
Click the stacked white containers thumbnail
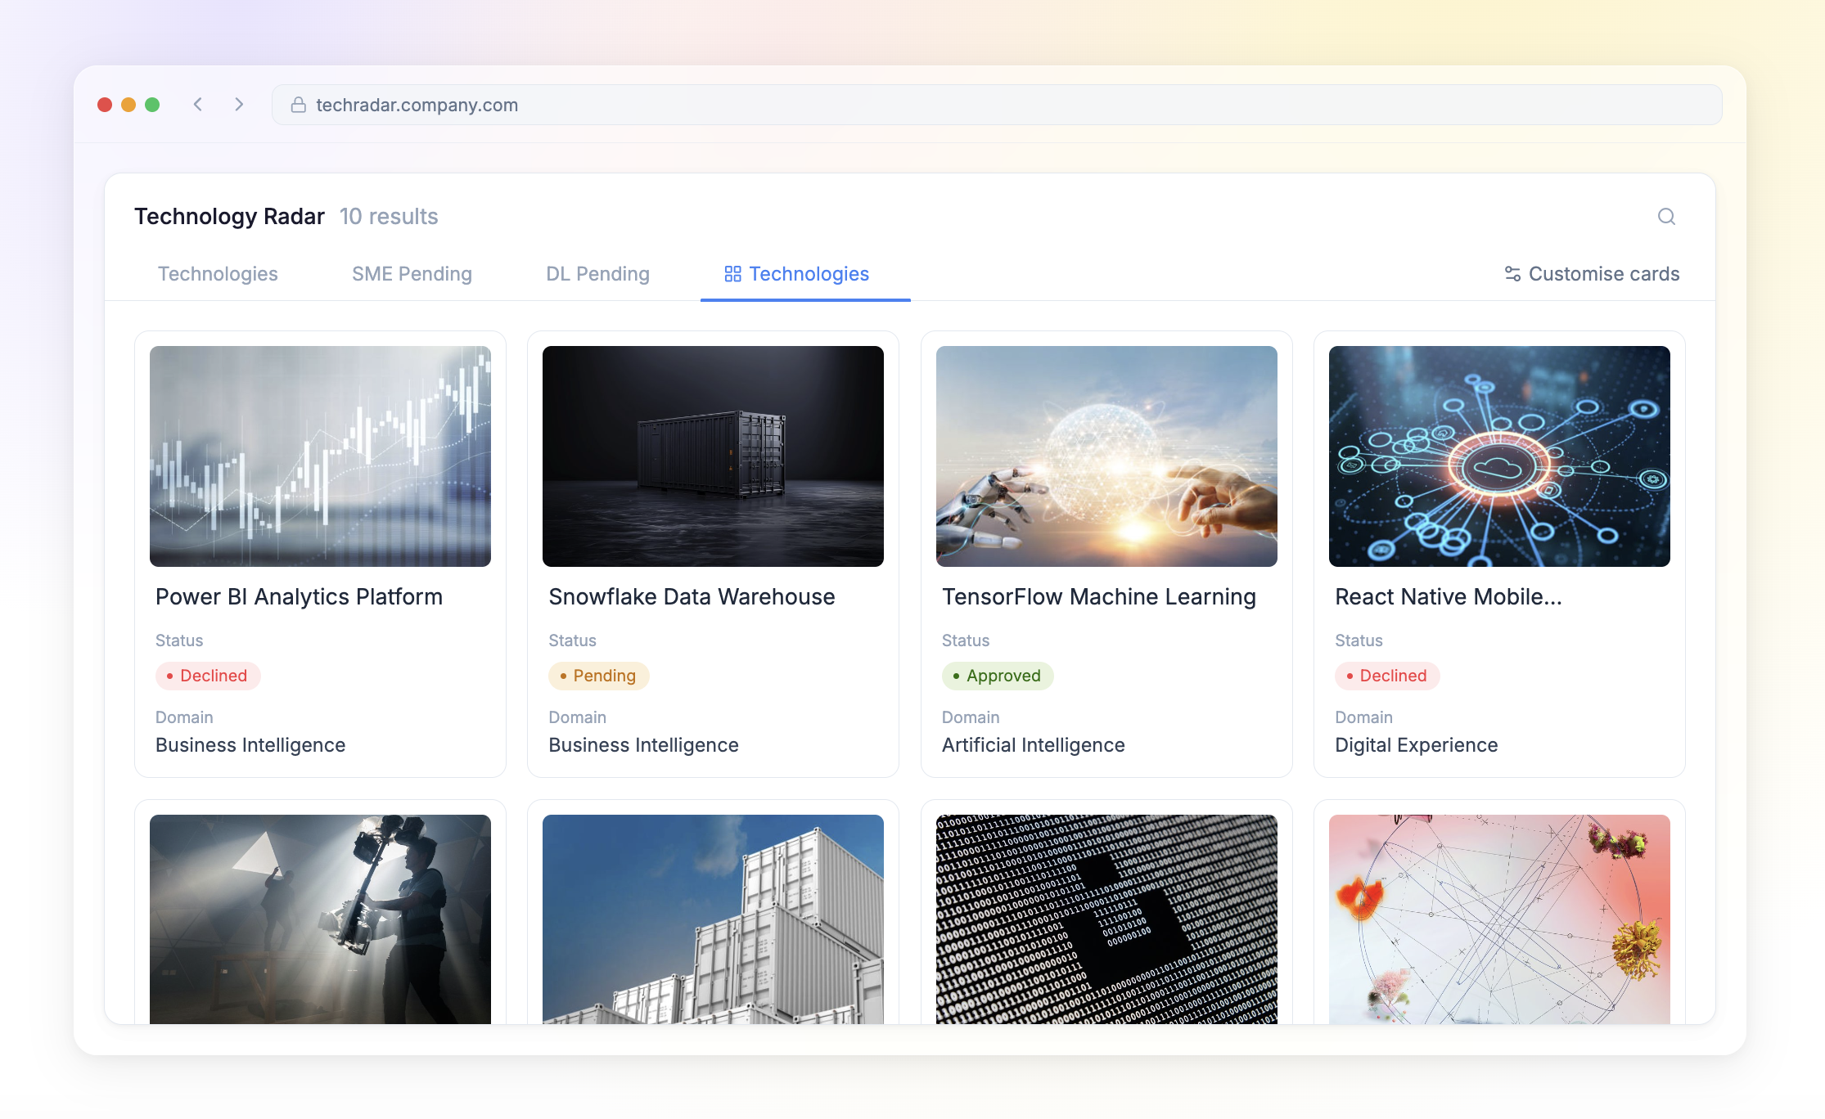click(713, 919)
